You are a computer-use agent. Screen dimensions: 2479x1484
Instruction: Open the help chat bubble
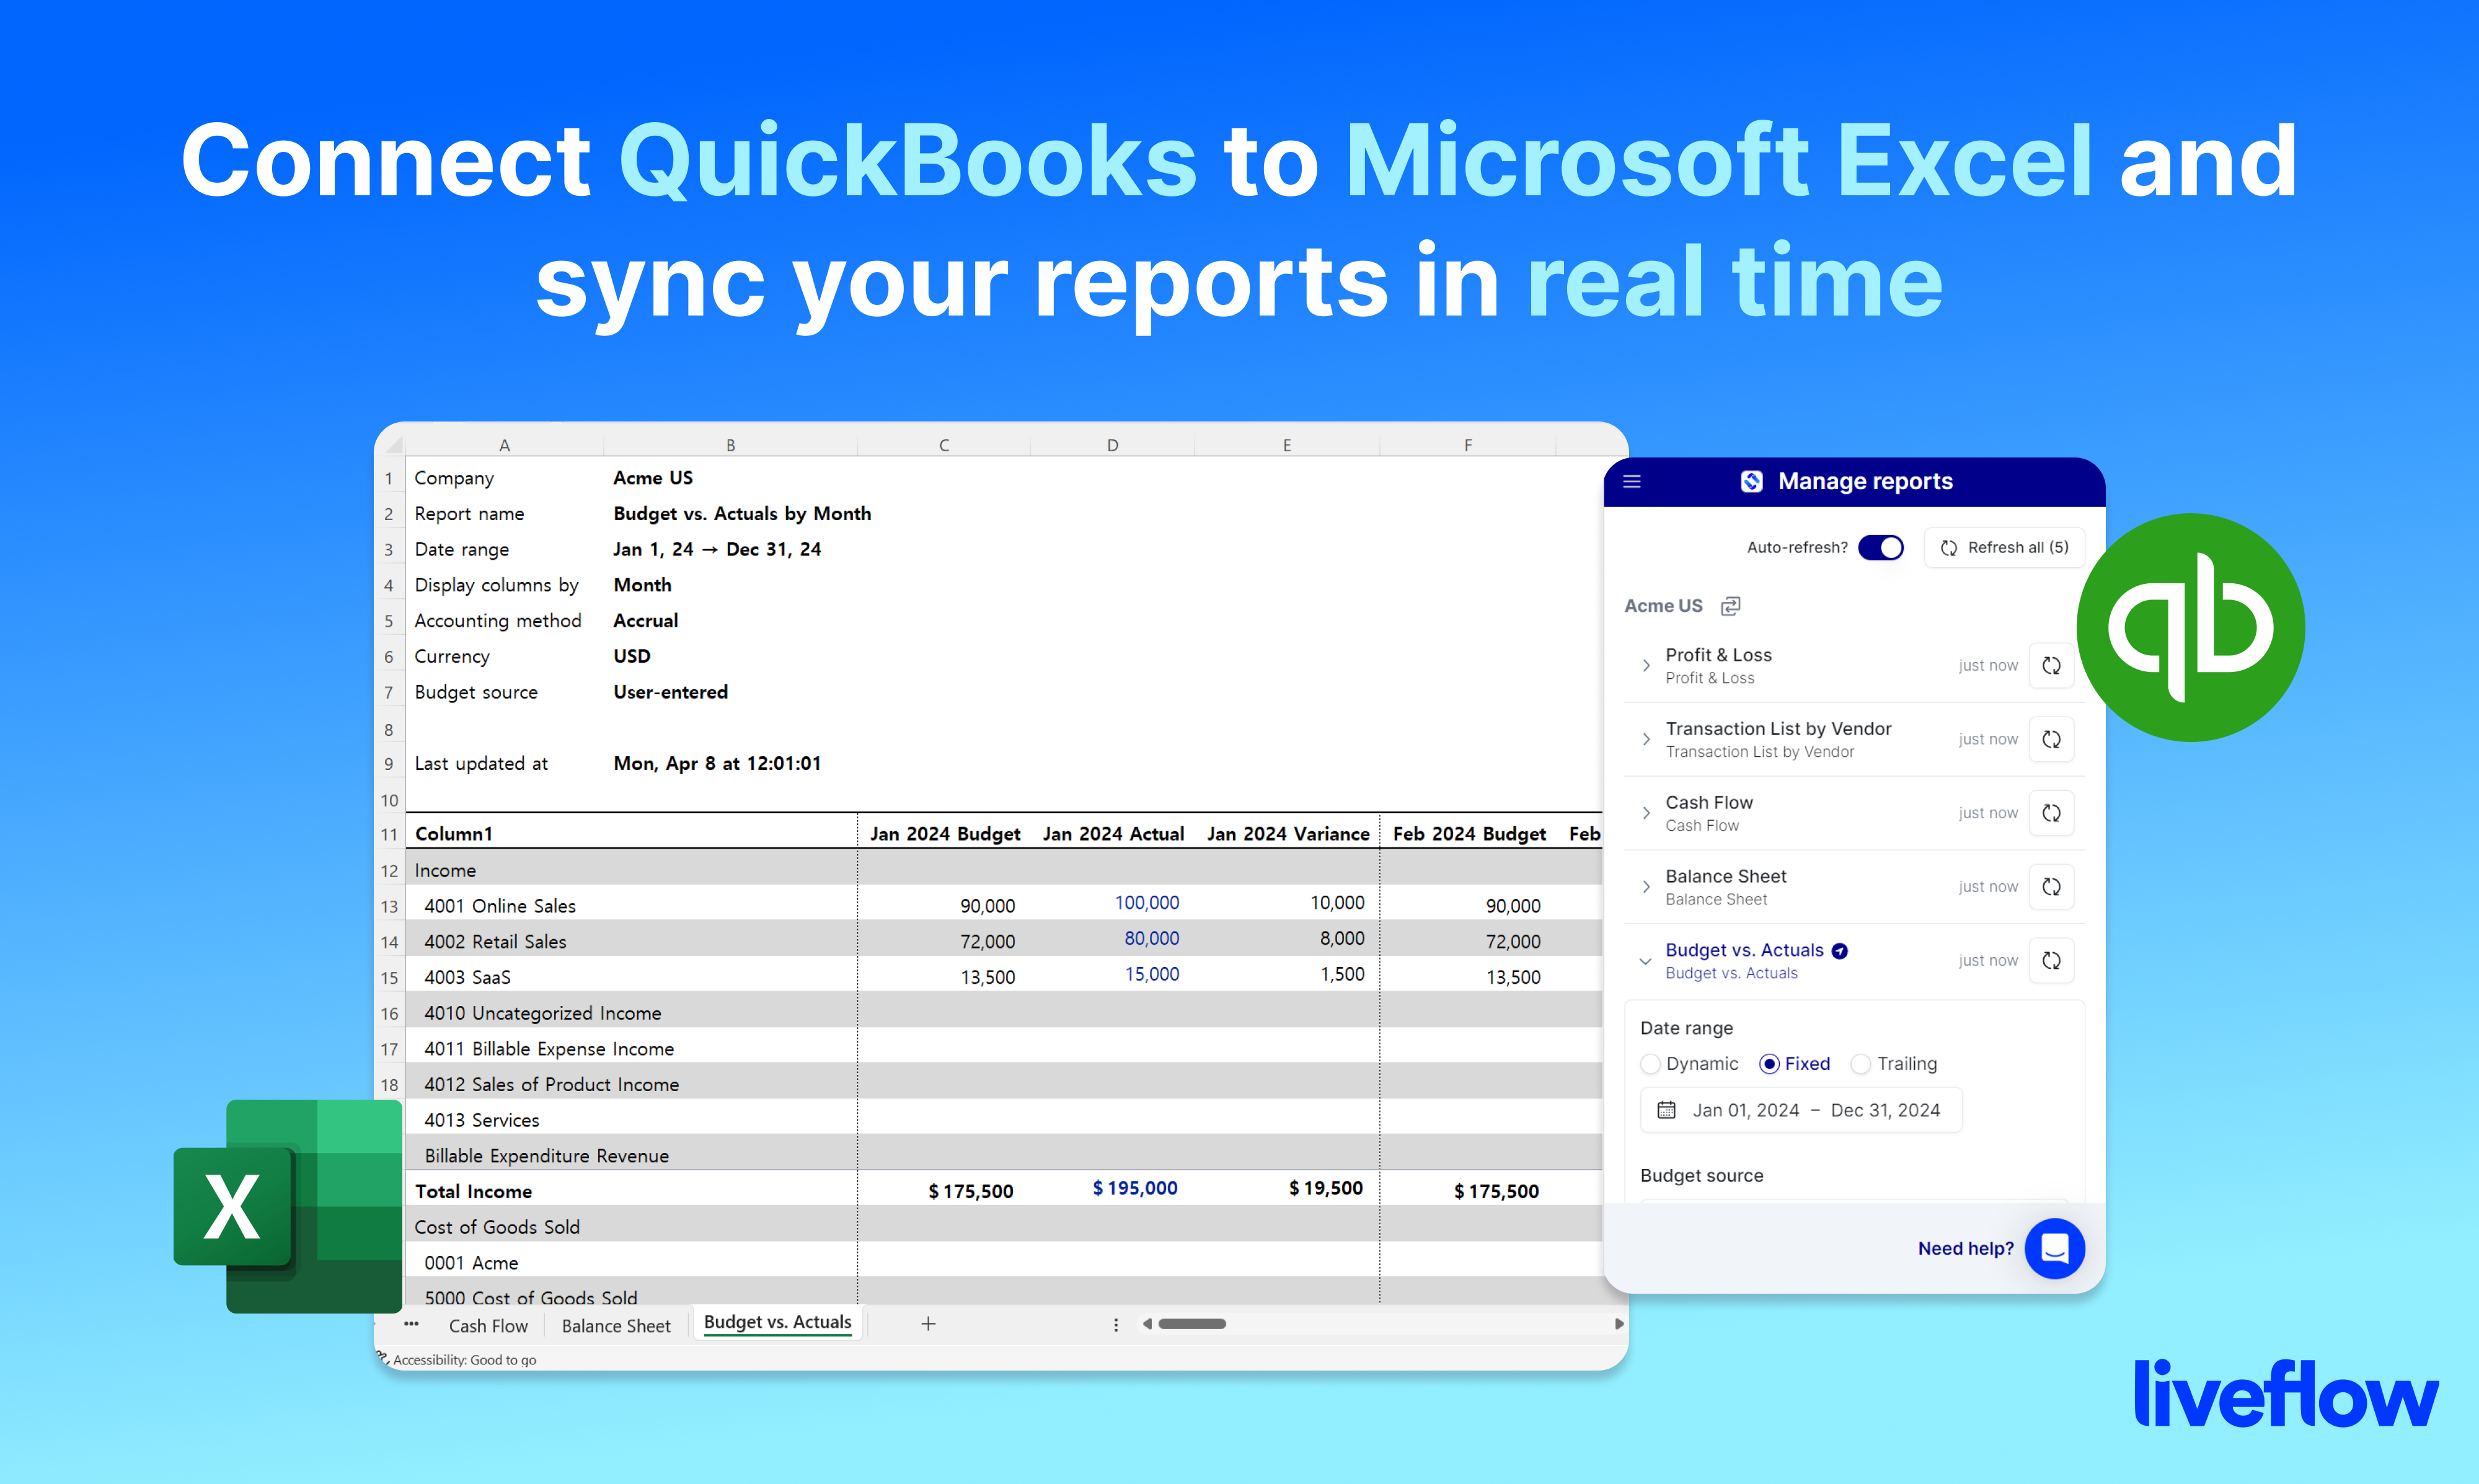point(2055,1248)
